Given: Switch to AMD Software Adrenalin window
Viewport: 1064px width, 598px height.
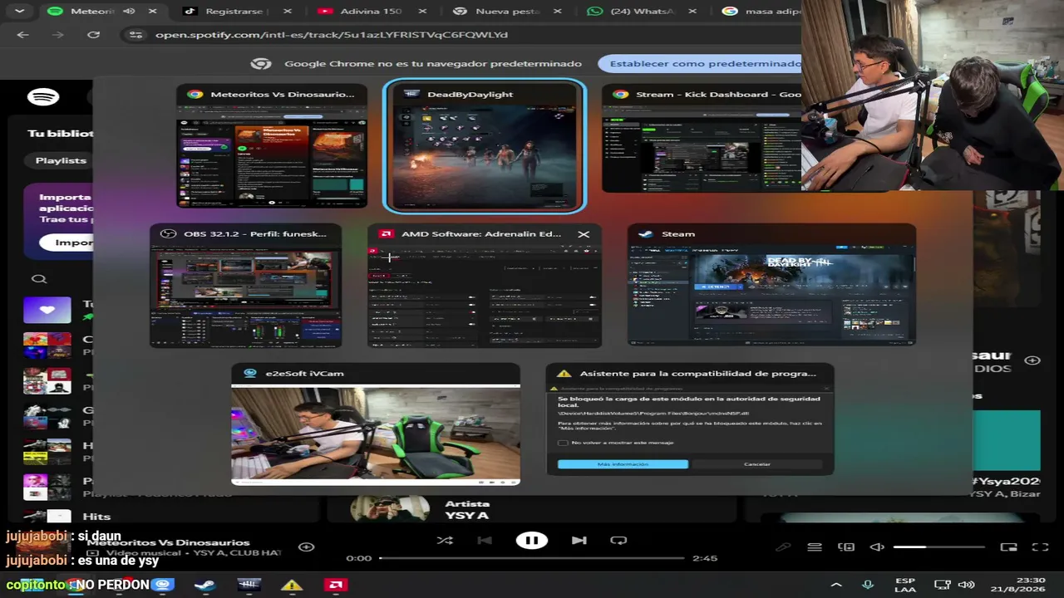Looking at the screenshot, I should point(485,285).
